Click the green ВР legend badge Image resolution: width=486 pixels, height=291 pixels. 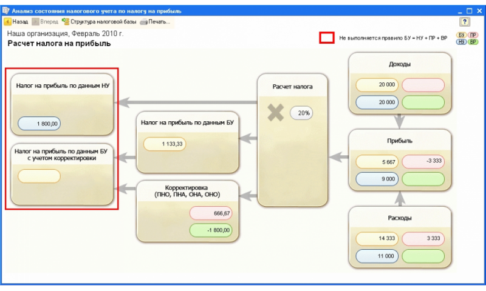[x=473, y=42]
